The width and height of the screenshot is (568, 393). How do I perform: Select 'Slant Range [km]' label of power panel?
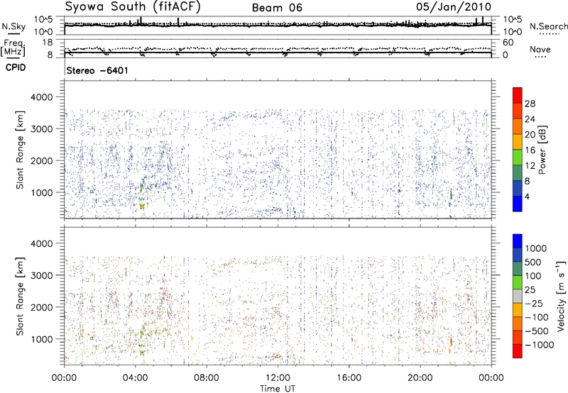(20, 150)
